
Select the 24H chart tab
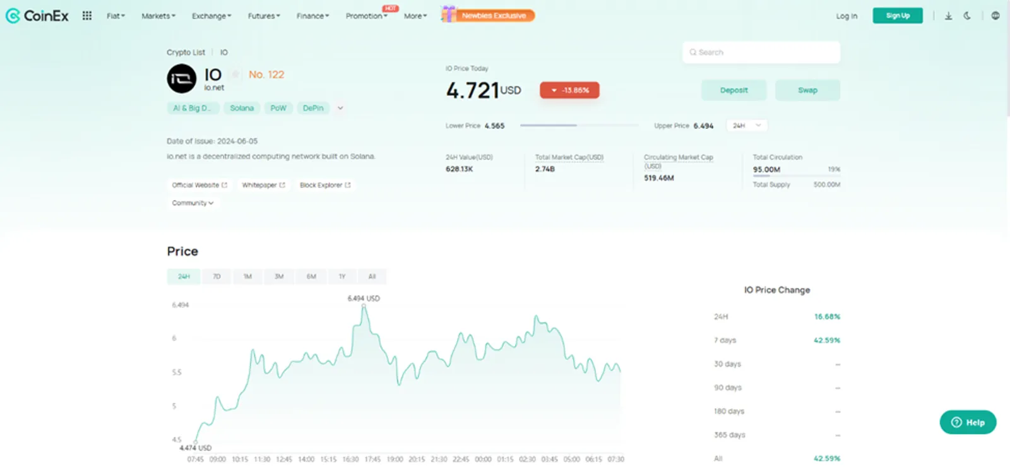point(184,276)
